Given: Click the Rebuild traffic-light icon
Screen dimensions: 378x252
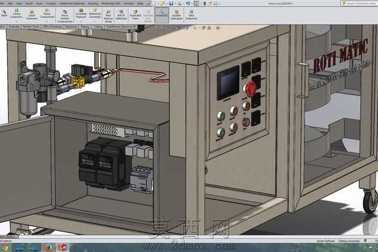Looking at the screenshot, I should (x=205, y=3).
